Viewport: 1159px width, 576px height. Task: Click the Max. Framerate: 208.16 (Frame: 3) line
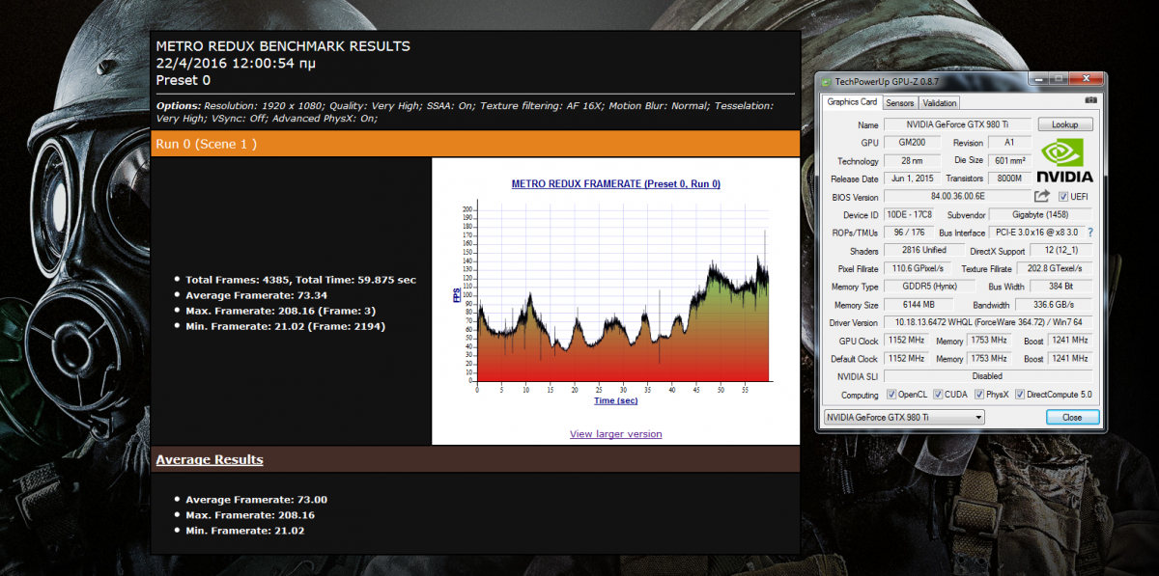tap(281, 311)
